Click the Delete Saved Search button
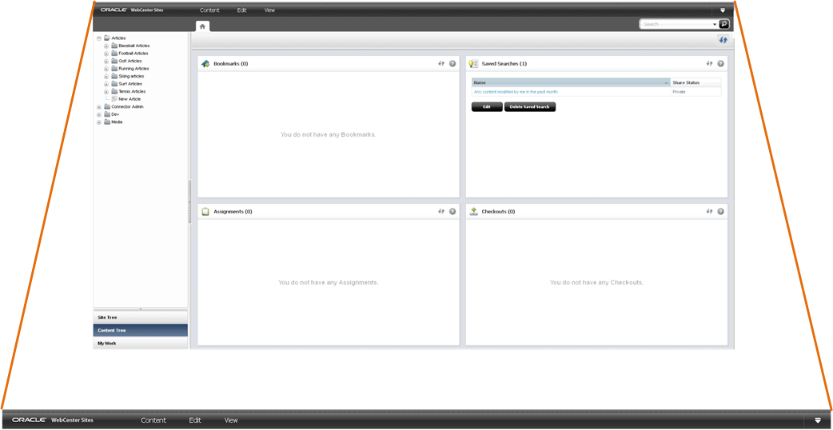The width and height of the screenshot is (833, 430). tap(530, 107)
